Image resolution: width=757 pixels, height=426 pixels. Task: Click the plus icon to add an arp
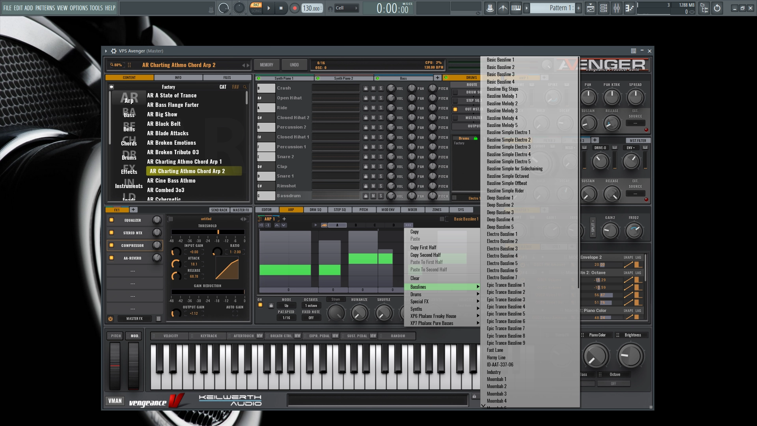[284, 219]
